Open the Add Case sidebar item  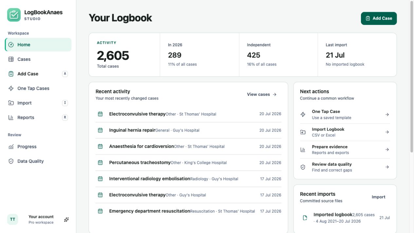[38, 74]
